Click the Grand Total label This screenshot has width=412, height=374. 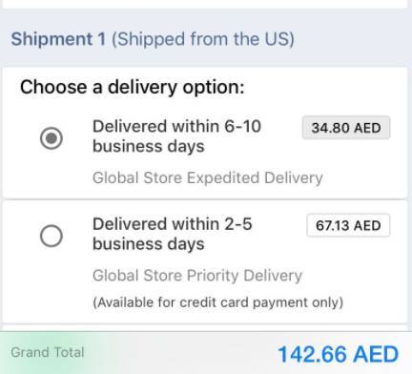48,352
